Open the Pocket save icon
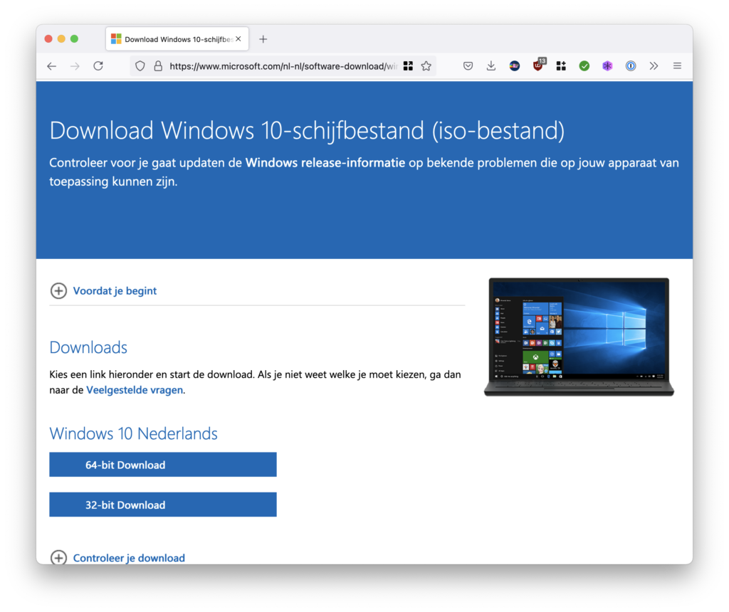The image size is (729, 612). click(x=468, y=66)
